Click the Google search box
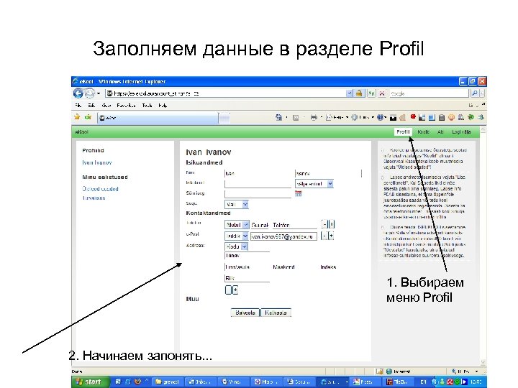Image resolution: width=518 pixels, height=388 pixels. point(429,93)
